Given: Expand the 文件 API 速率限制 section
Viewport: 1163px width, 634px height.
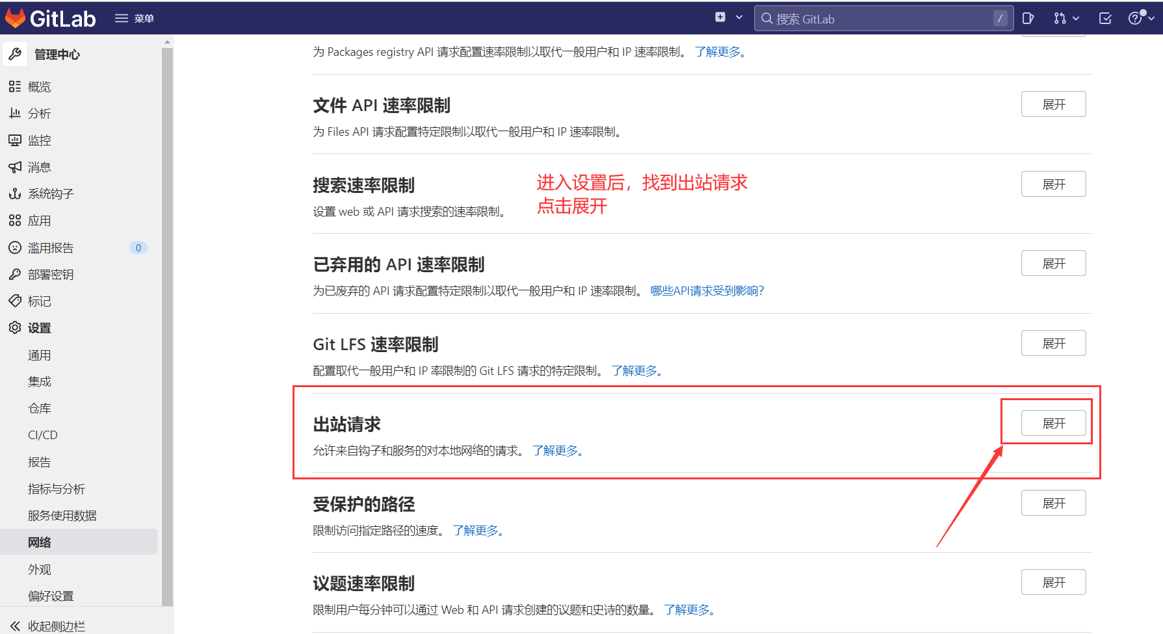Looking at the screenshot, I should 1053,104.
